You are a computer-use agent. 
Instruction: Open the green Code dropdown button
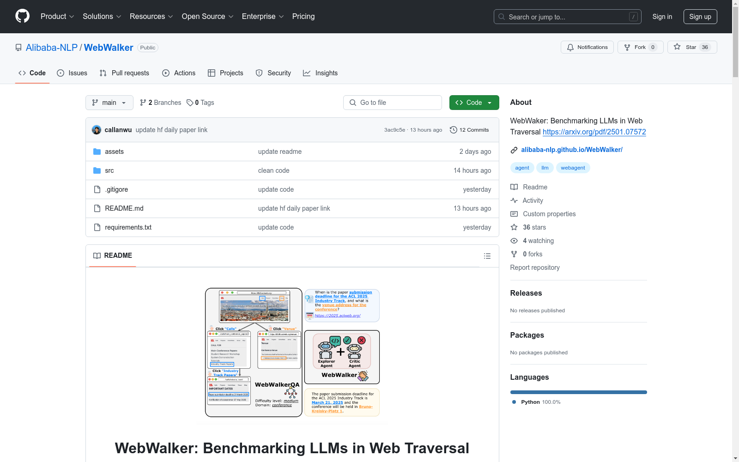pyautogui.click(x=474, y=103)
